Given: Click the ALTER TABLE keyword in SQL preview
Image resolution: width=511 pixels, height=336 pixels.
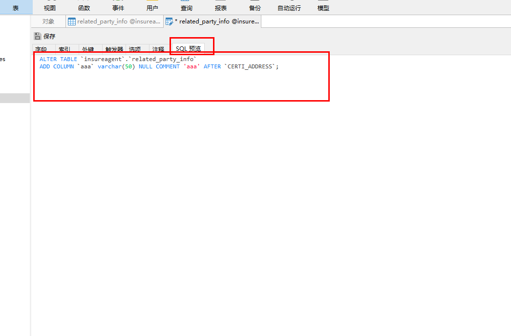Looking at the screenshot, I should point(58,59).
